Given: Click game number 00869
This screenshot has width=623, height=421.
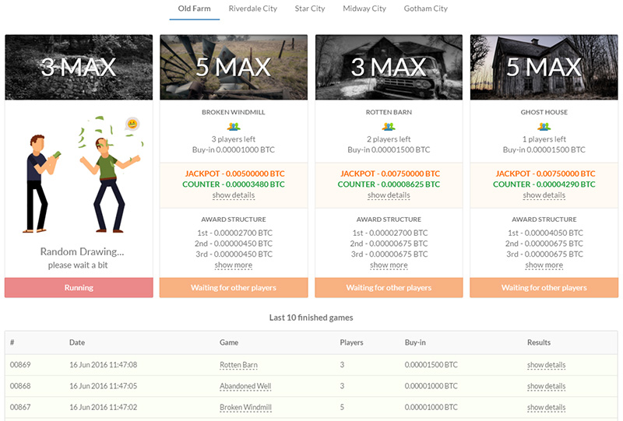Looking at the screenshot, I should pos(20,365).
